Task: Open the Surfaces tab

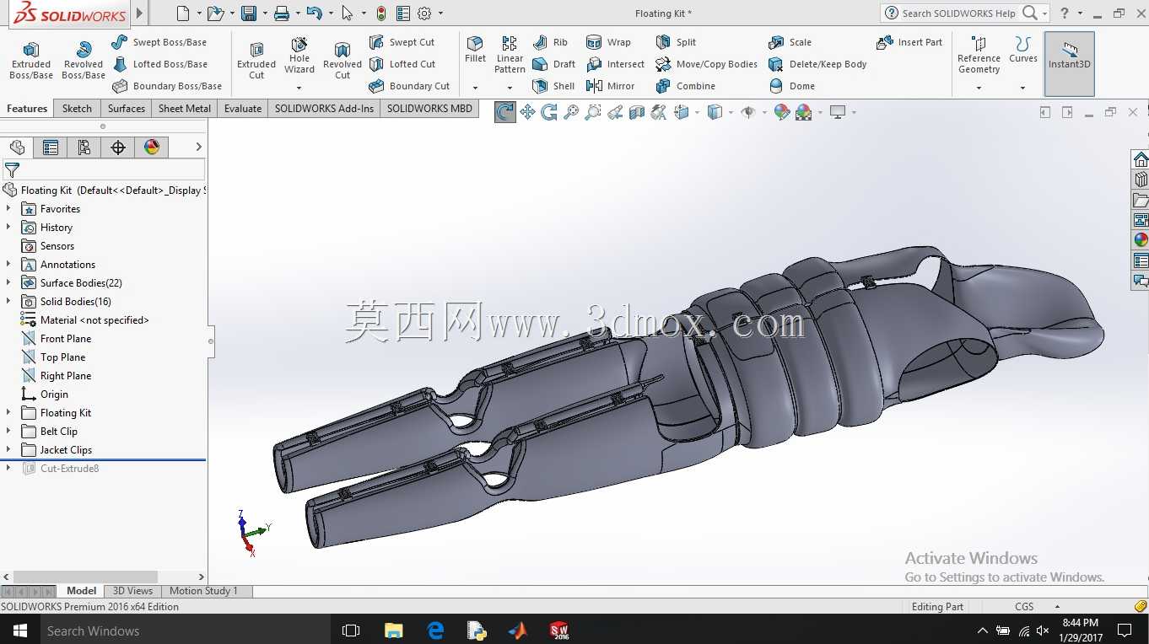Action: 127,109
